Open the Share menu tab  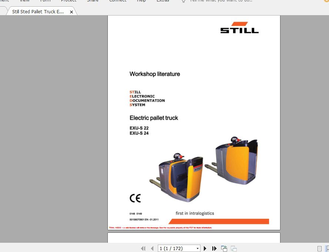point(93,1)
